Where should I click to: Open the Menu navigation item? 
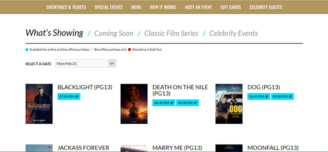(136, 7)
